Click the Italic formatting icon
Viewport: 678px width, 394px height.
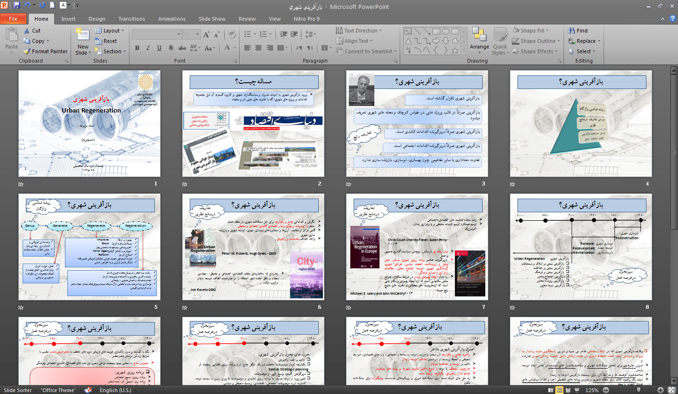point(148,48)
